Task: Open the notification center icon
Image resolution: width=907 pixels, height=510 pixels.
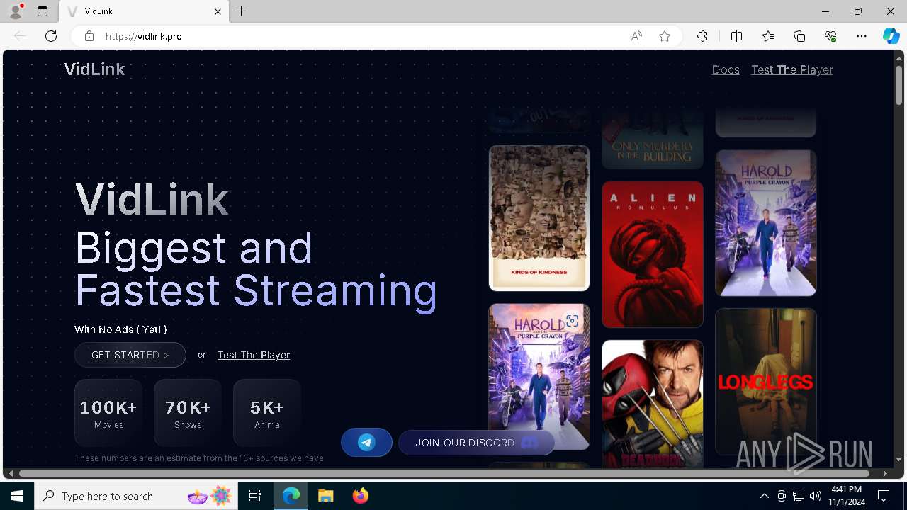Action: (884, 496)
